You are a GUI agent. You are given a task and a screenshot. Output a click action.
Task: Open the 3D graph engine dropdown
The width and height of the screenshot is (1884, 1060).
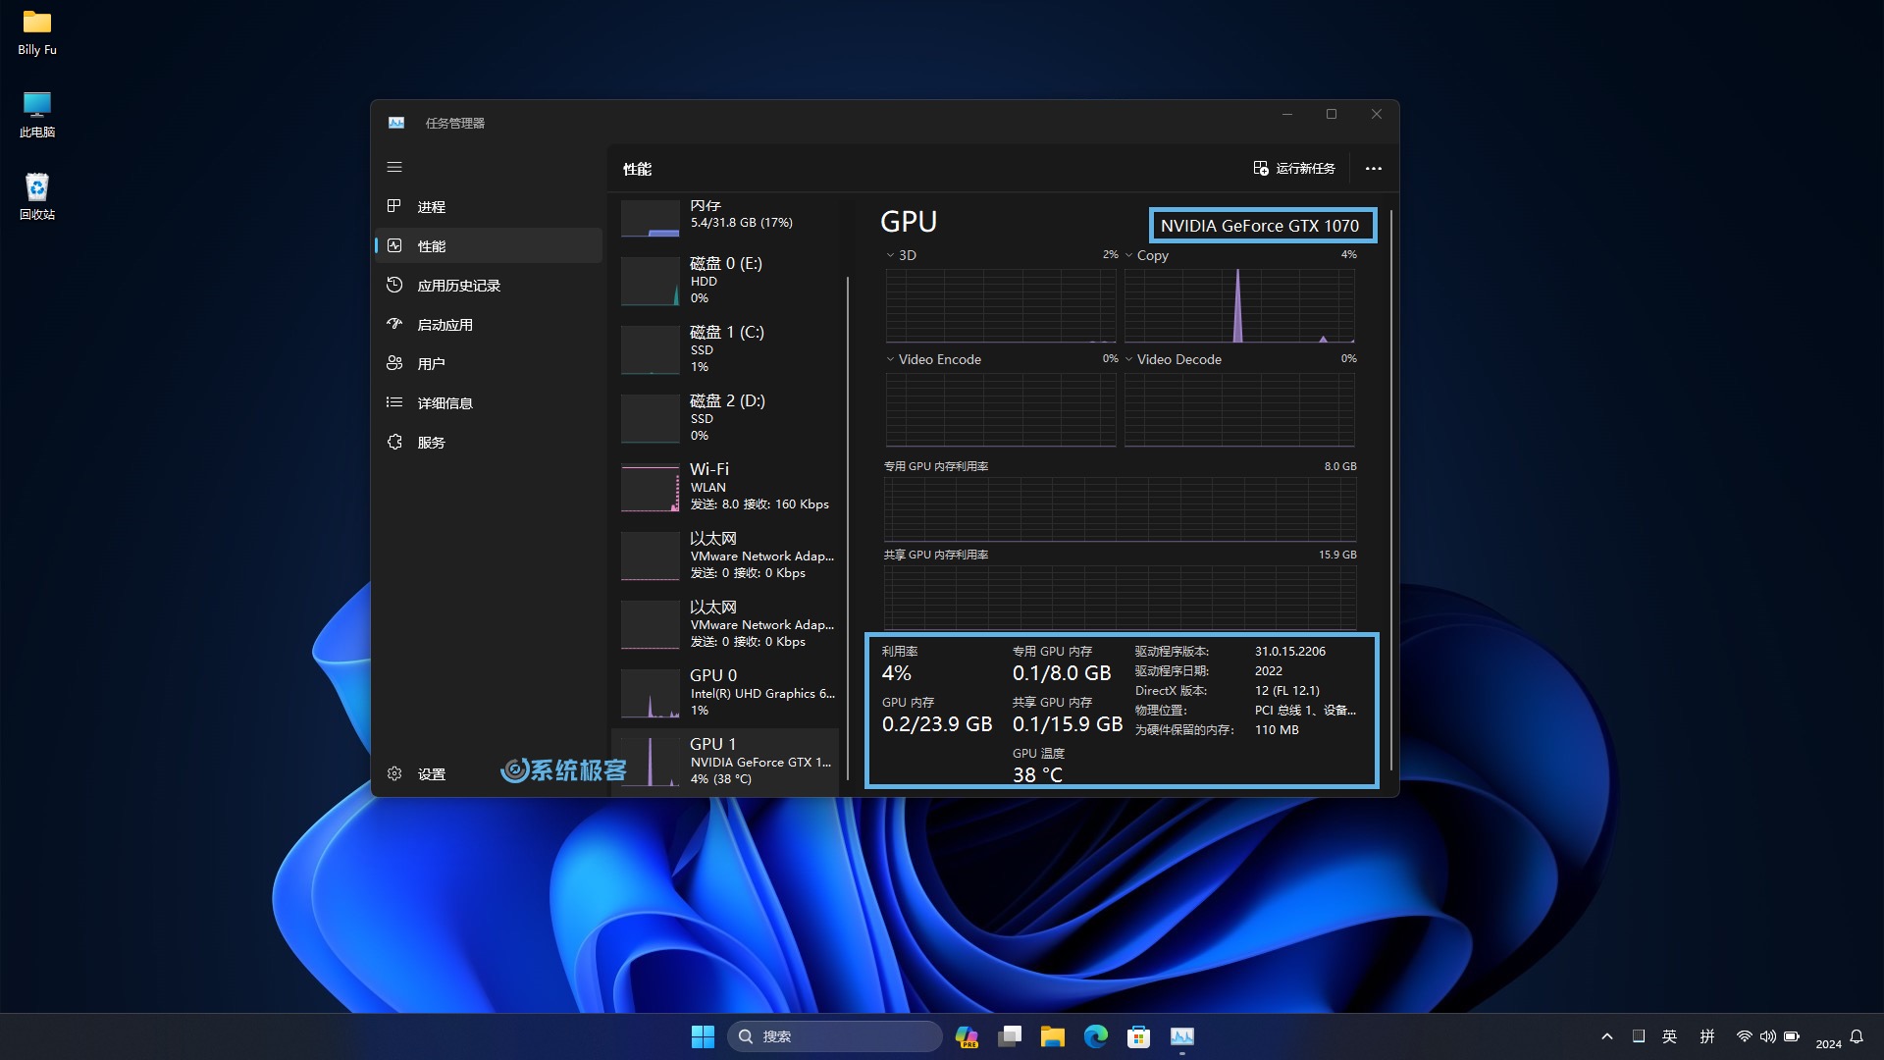point(890,255)
